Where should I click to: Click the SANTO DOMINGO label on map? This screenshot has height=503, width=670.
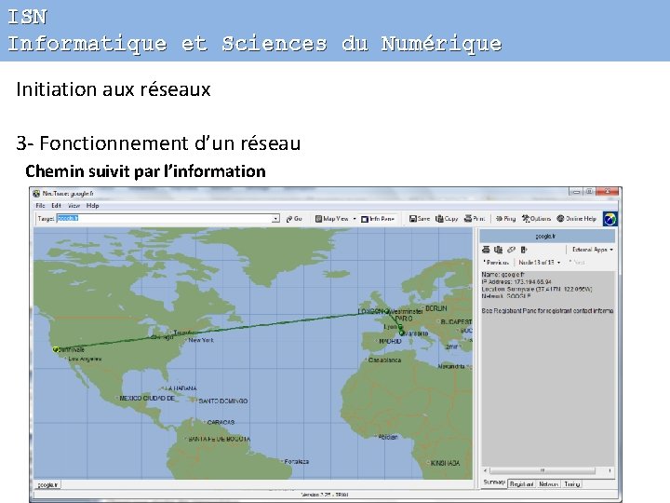223,401
